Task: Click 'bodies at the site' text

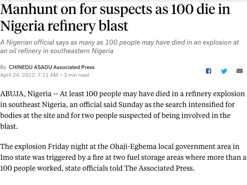Action: click(27, 116)
